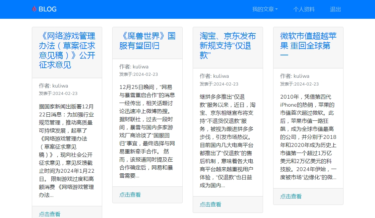Screen dimensions: 375x218
Task: Click the excerpt text starting with 12月25日晚间
Action: pyautogui.click(x=147, y=131)
